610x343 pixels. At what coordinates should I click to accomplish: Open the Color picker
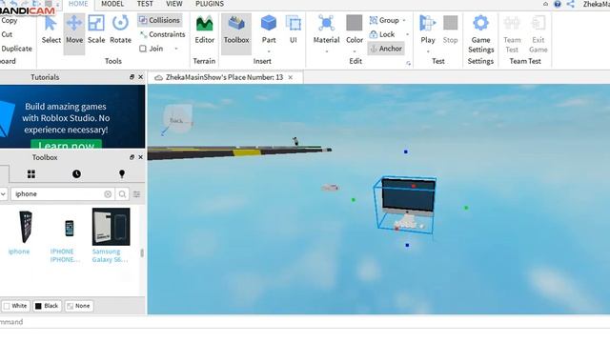coord(355,30)
